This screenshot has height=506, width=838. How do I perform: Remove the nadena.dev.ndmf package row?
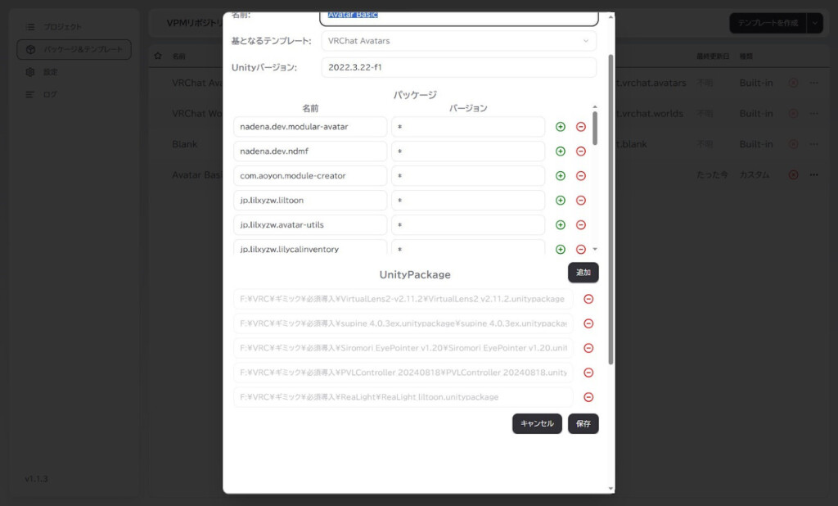click(580, 151)
